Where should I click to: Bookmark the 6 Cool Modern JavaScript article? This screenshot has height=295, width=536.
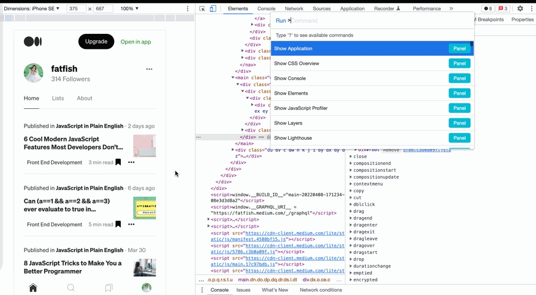click(118, 162)
